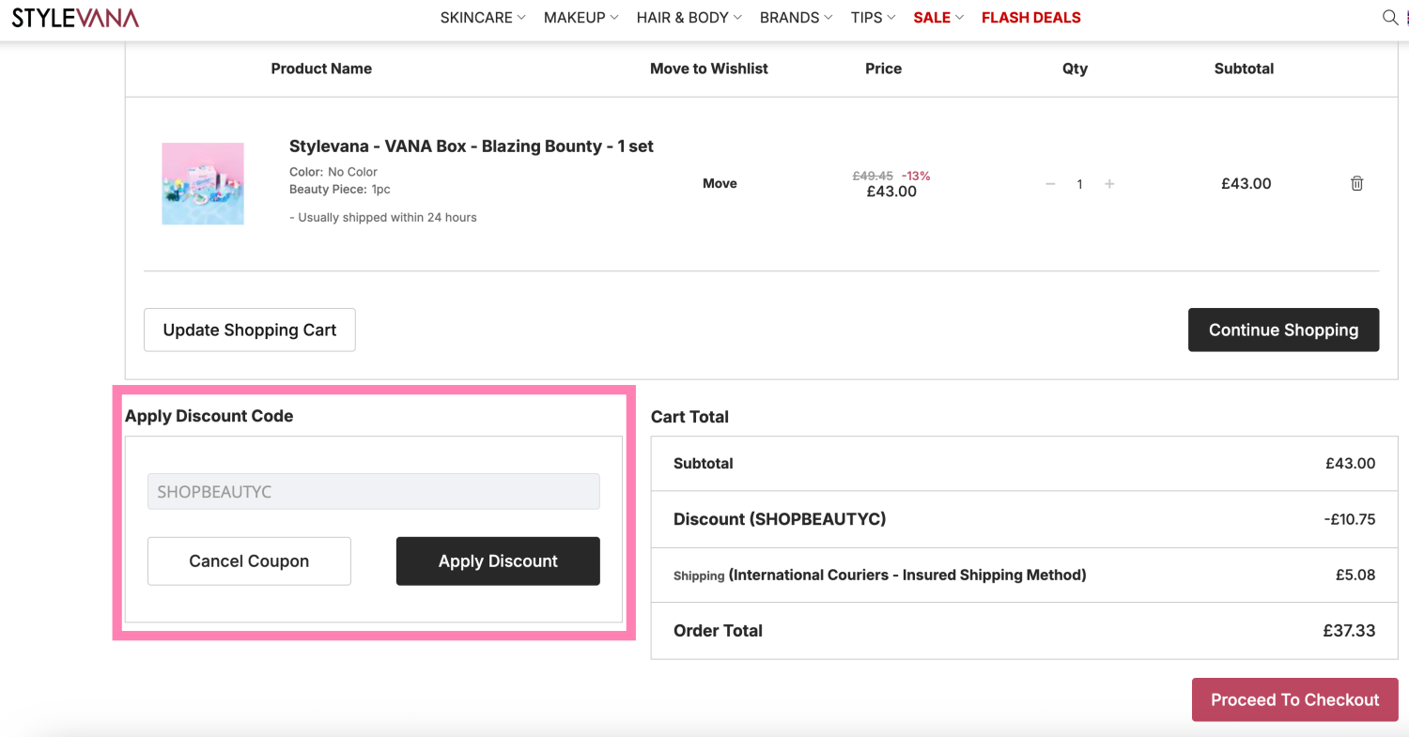Select 'Product Name' column header

click(x=321, y=69)
